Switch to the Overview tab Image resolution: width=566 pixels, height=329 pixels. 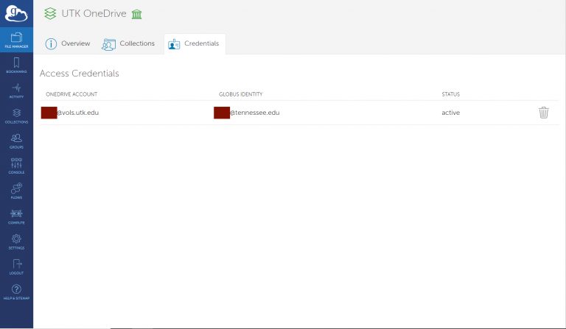(68, 43)
